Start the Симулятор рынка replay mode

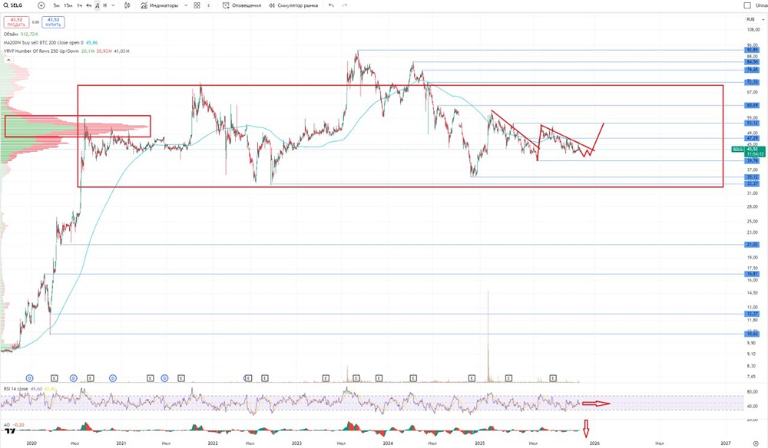293,5
